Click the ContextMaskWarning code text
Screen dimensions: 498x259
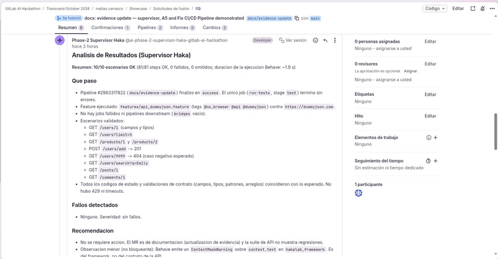click(x=211, y=250)
